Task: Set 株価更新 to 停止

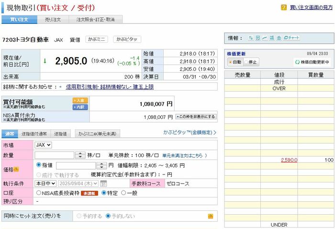Action: click(x=251, y=62)
